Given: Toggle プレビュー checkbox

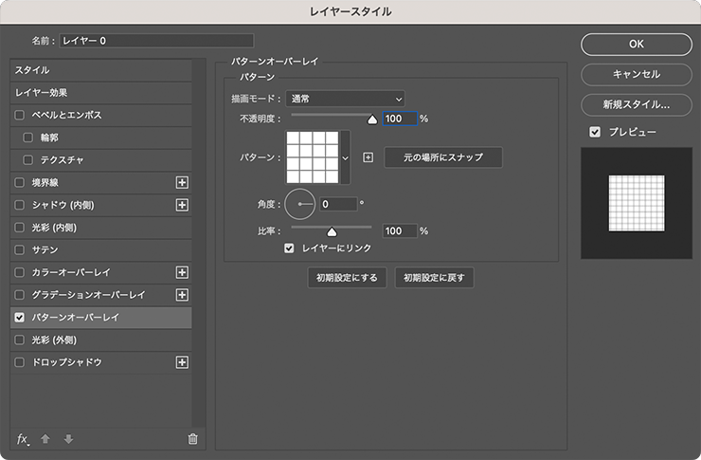Looking at the screenshot, I should pos(595,132).
